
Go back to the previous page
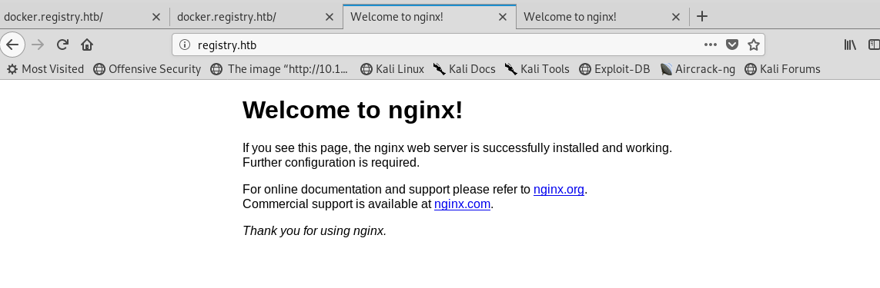(x=12, y=45)
